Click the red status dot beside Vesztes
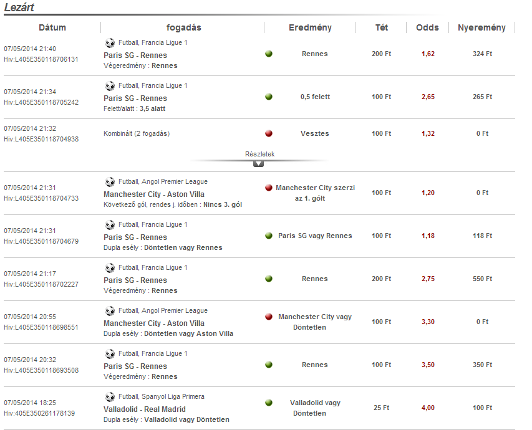This screenshot has height=430, width=532. (269, 133)
